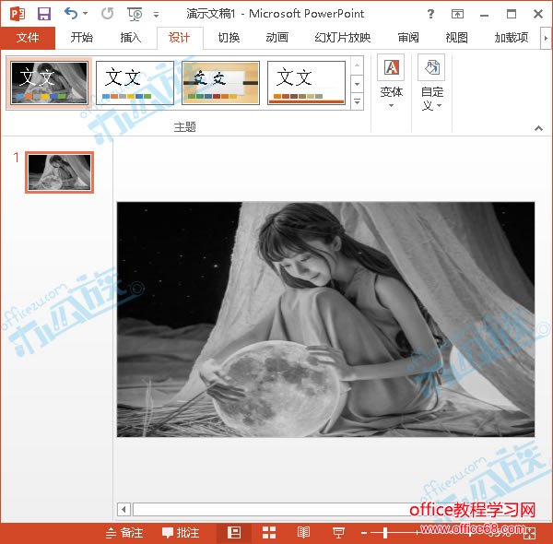Viewport: 553px width, 544px height.
Task: Switch to Slide Sorter view
Action: coord(269,533)
